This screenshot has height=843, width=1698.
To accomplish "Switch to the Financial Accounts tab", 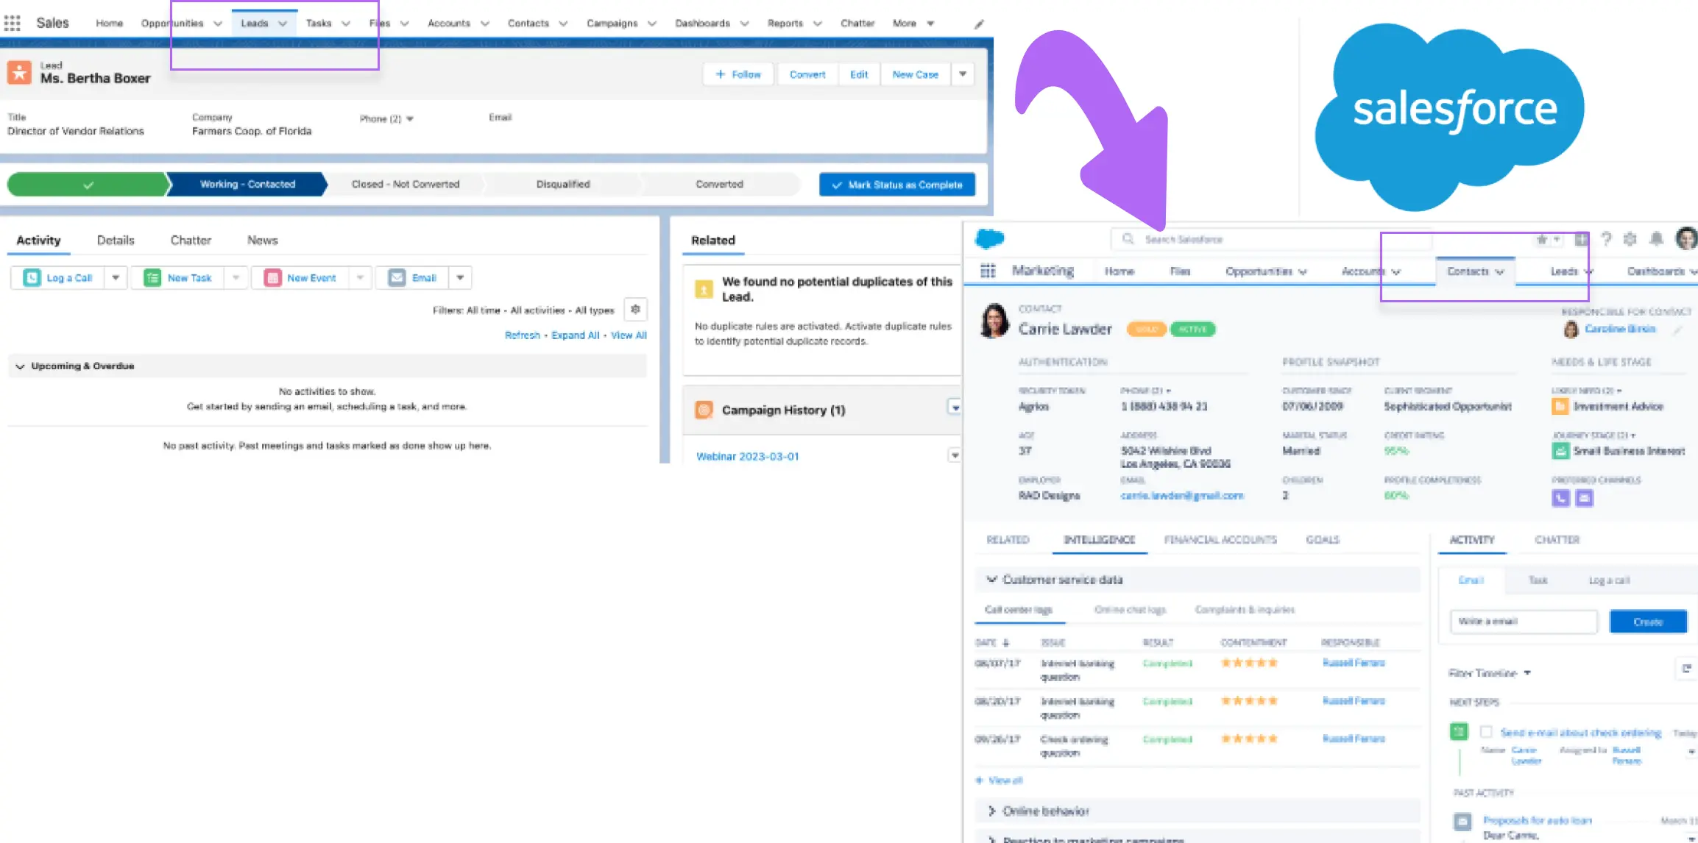I will click(x=1220, y=540).
